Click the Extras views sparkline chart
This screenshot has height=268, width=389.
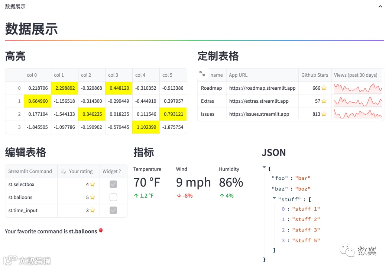pyautogui.click(x=357, y=101)
